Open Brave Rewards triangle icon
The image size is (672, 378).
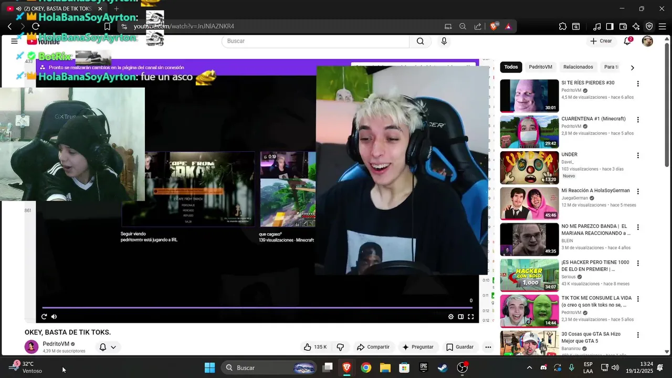(x=508, y=26)
